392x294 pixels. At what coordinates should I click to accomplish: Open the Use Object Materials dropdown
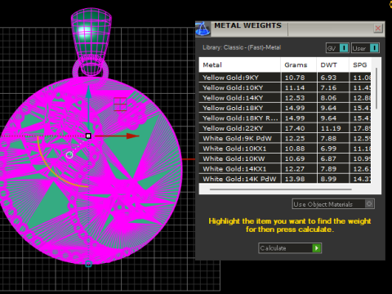pyautogui.click(x=333, y=204)
